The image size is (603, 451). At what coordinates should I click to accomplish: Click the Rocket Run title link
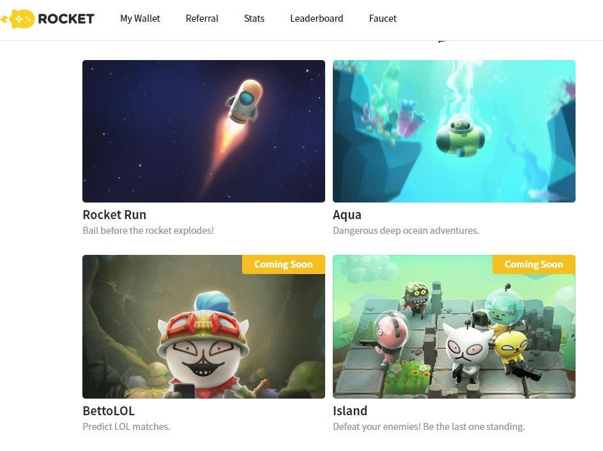tap(114, 215)
